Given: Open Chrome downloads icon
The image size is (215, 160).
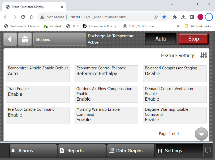Looking at the screenshot, I should [x=183, y=17].
